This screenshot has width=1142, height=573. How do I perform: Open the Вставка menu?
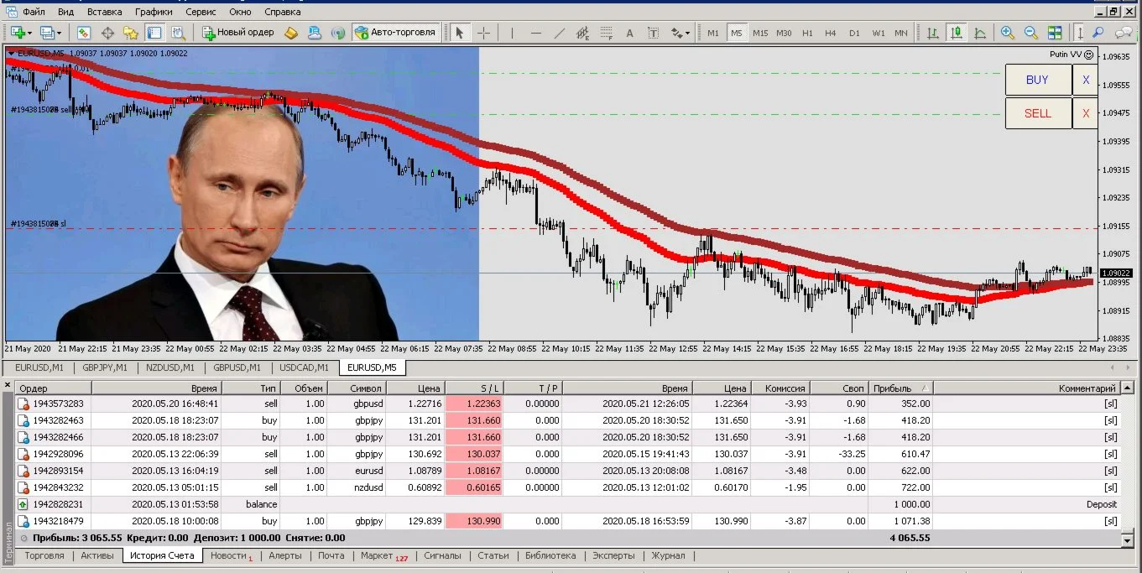coord(105,12)
